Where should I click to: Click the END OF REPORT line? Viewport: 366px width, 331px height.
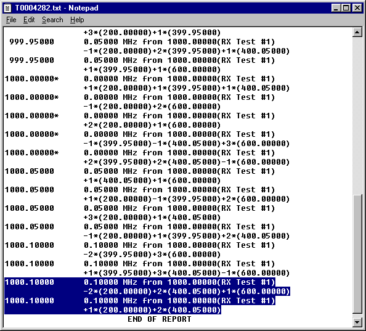point(160,319)
